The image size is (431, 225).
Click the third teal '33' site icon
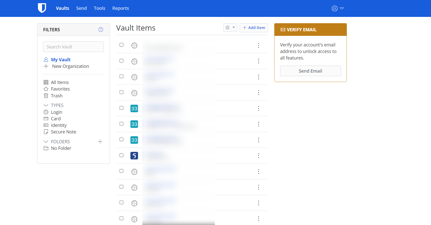point(134,140)
